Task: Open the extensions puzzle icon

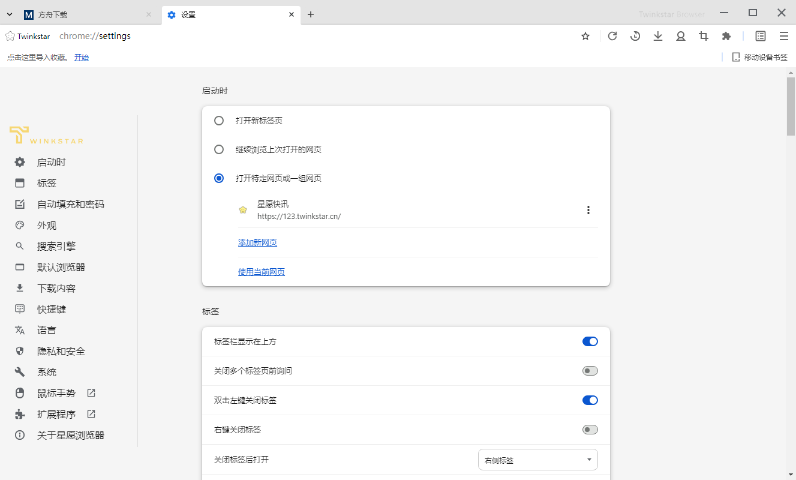Action: (726, 36)
